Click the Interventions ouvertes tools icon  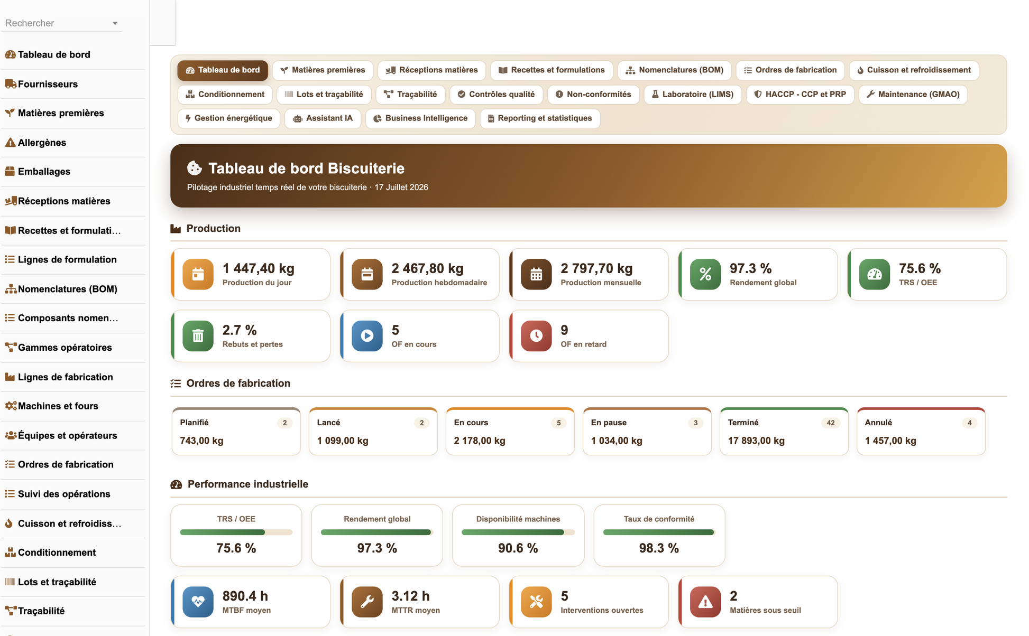[x=536, y=602]
